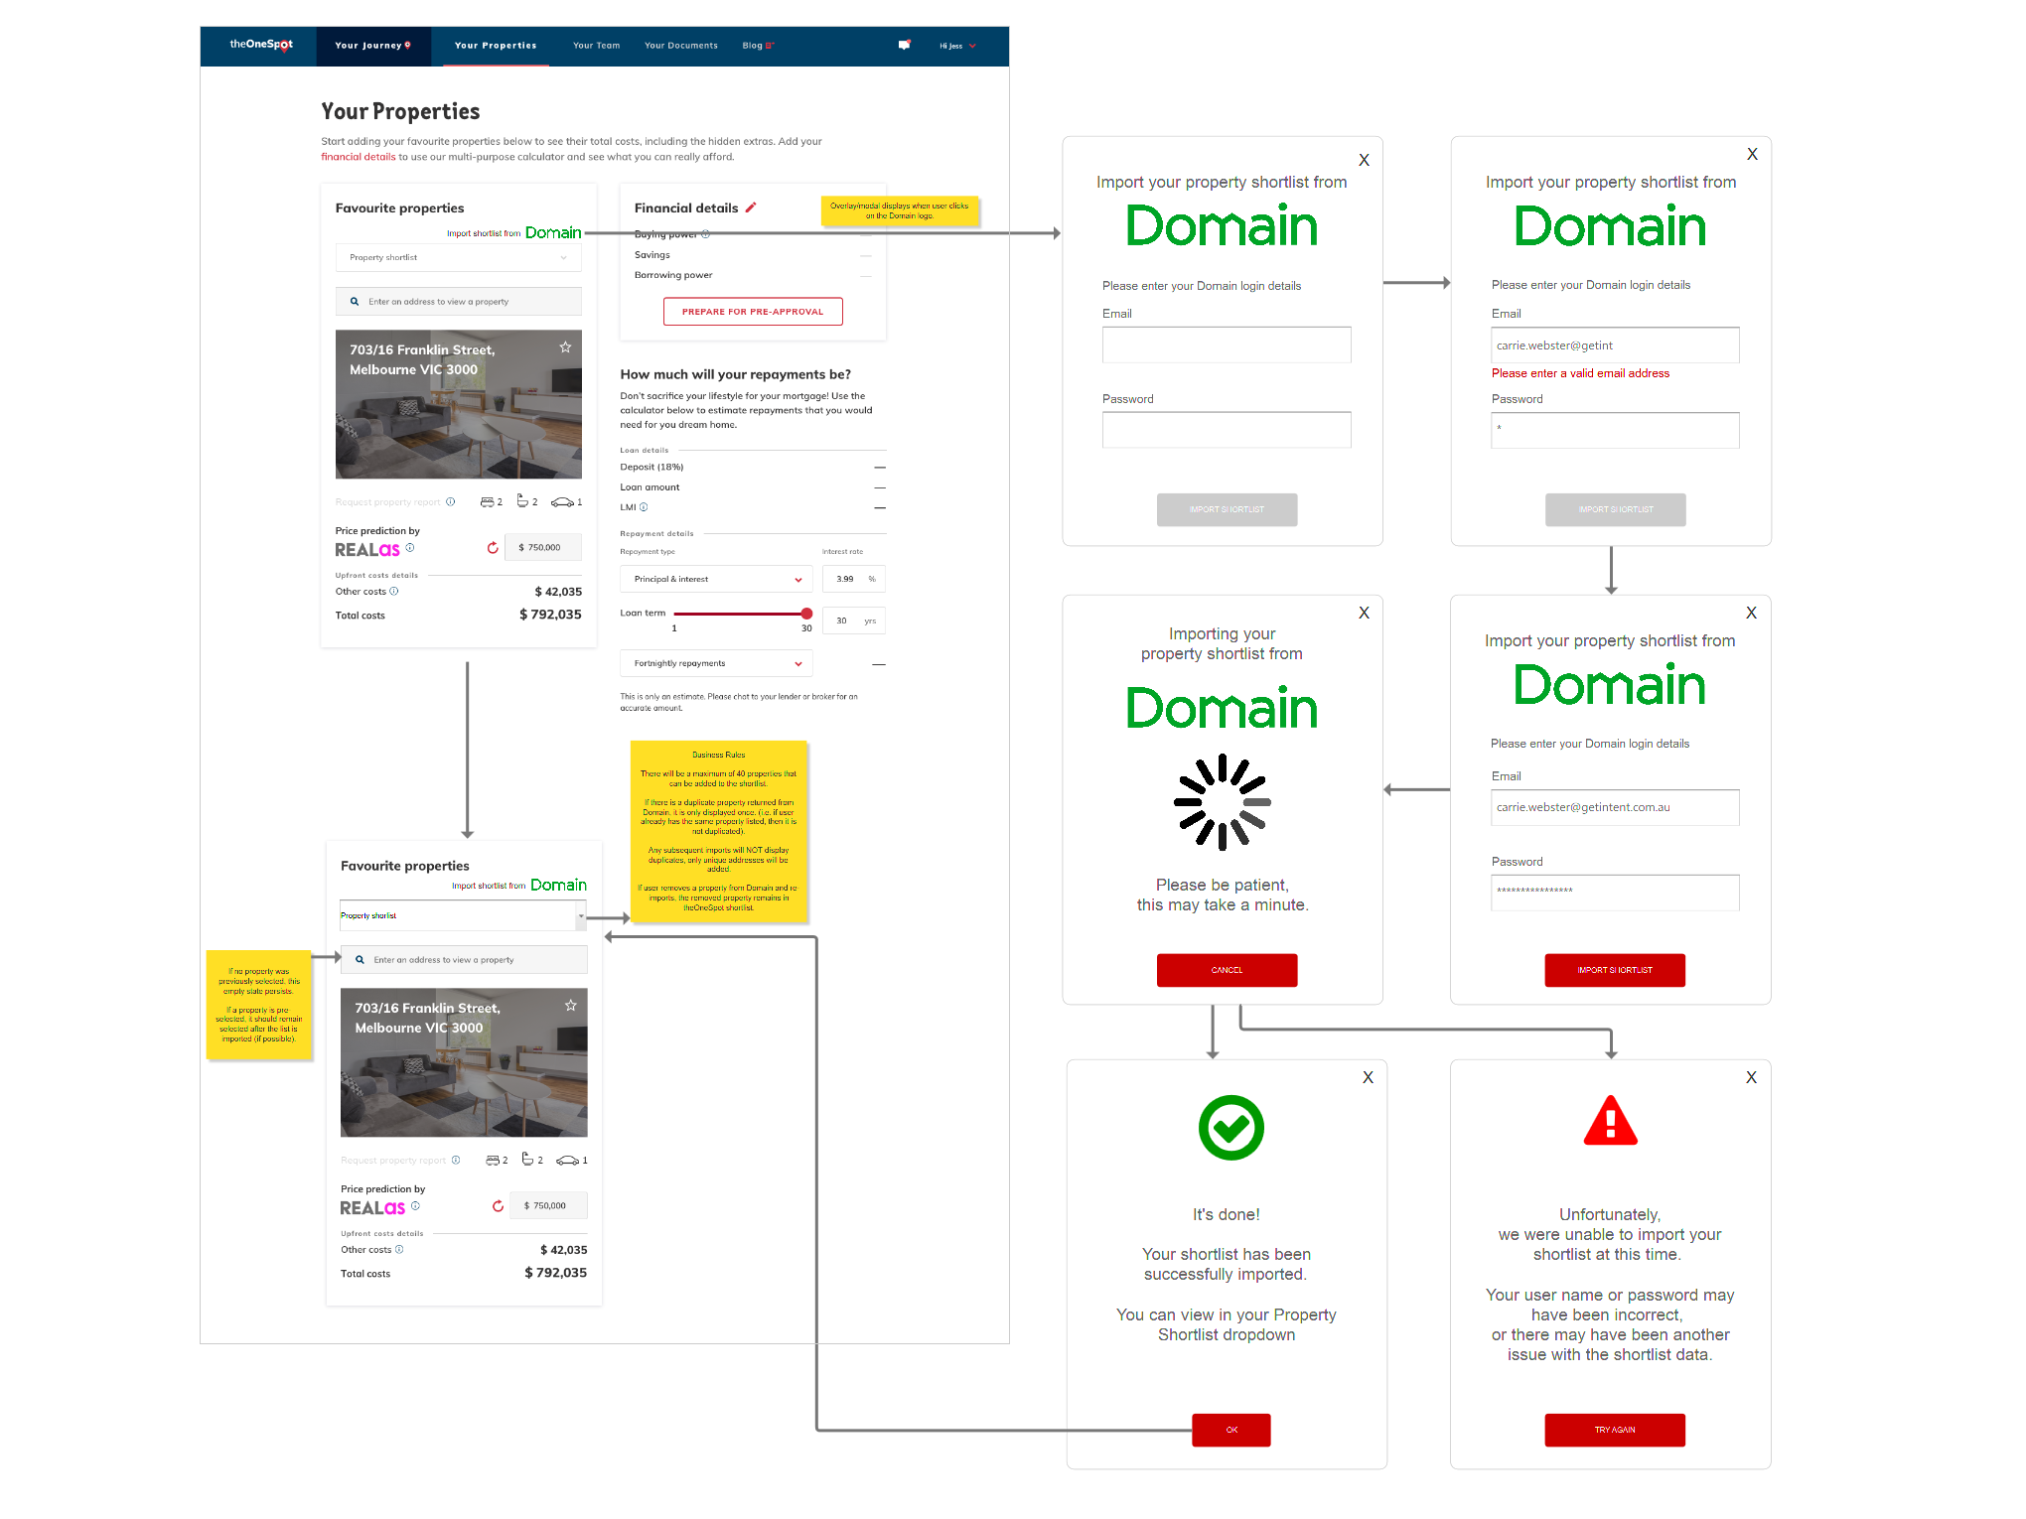Close the modal showing invalid email error

click(1752, 154)
